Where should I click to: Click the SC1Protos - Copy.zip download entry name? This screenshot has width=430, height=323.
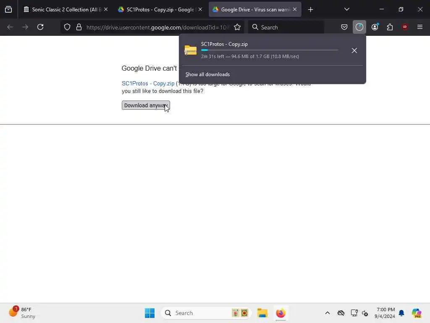(x=224, y=44)
